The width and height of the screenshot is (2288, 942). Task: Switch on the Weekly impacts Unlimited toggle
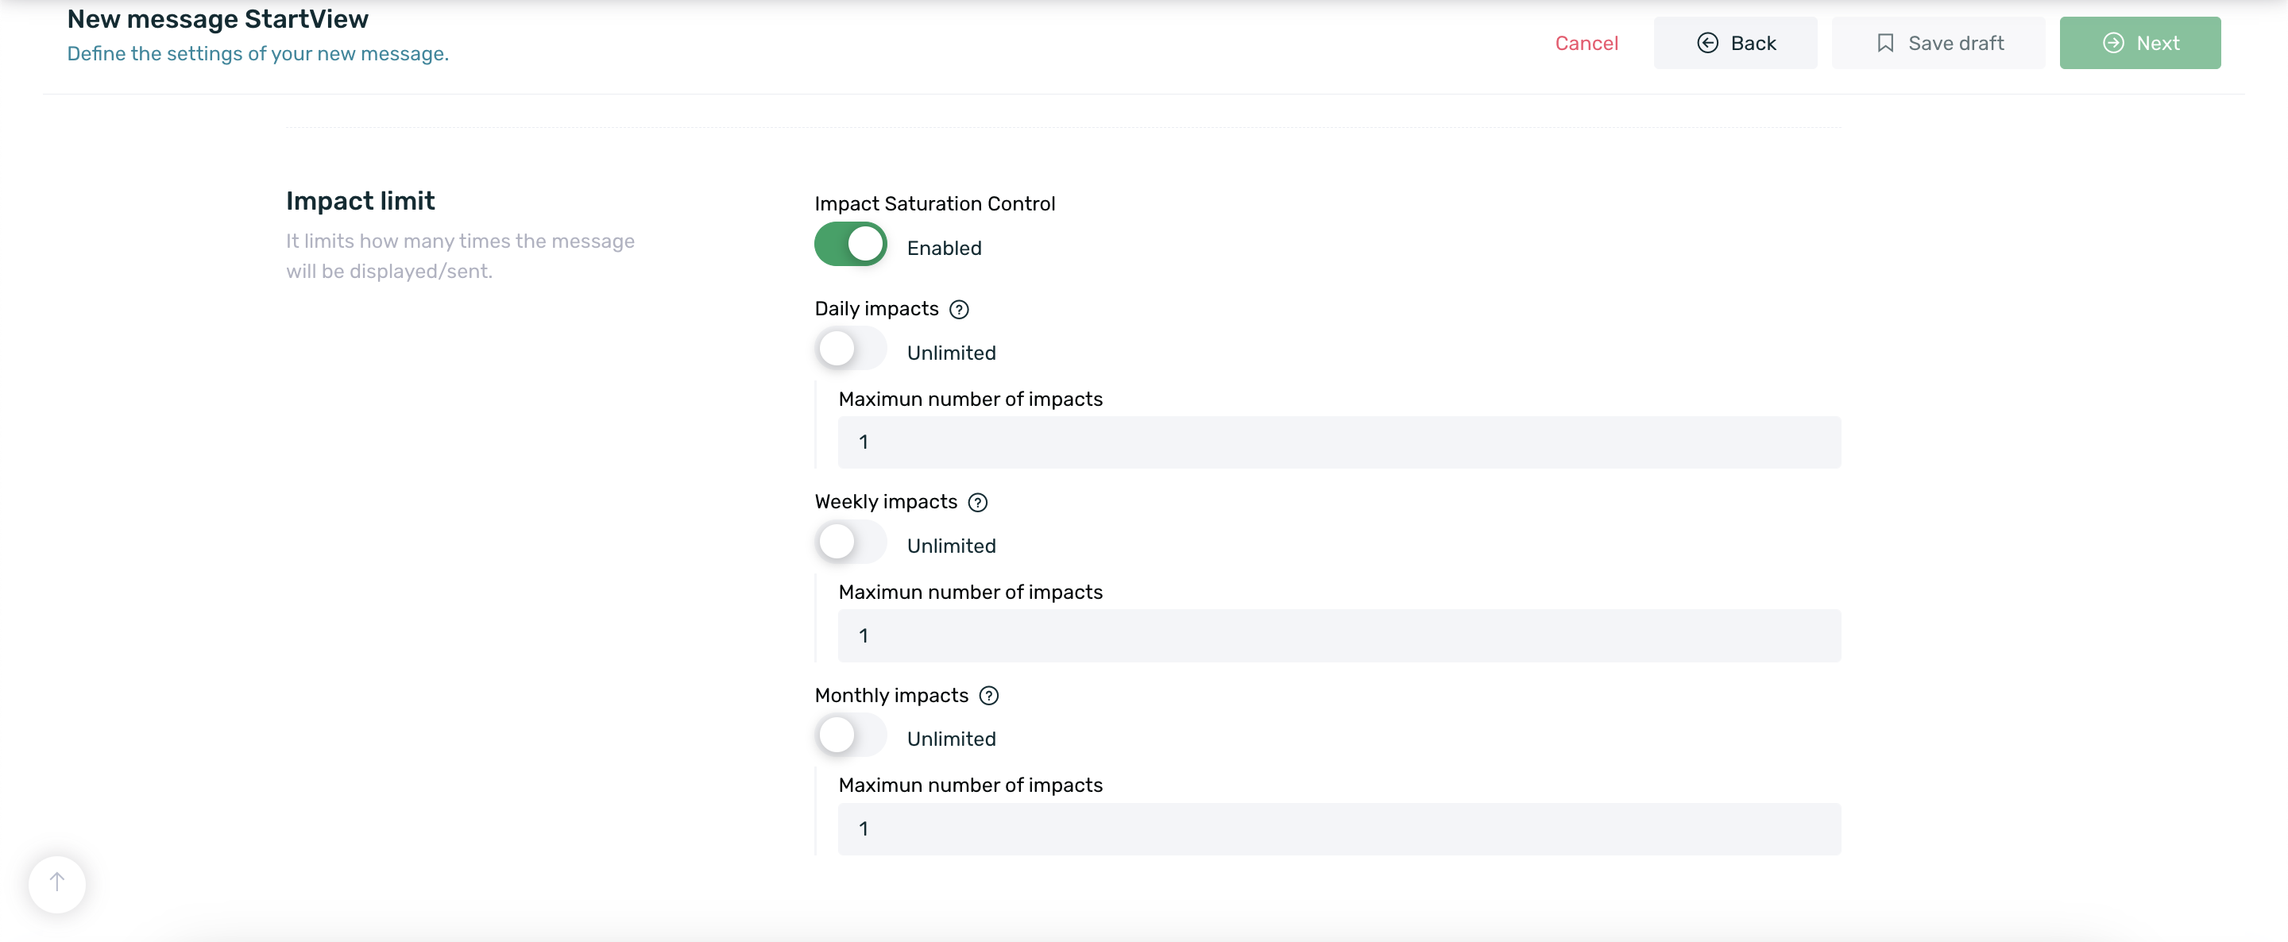click(x=850, y=542)
